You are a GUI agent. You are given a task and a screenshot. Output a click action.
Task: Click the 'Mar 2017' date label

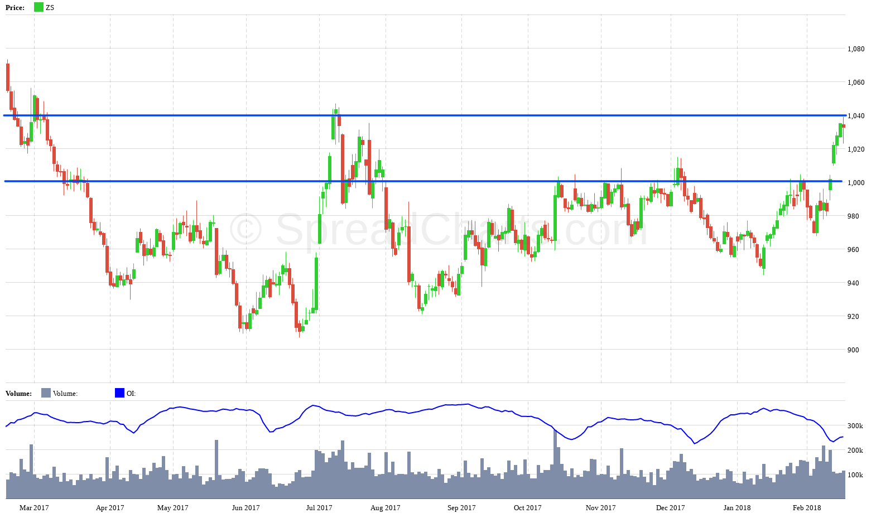pyautogui.click(x=34, y=508)
